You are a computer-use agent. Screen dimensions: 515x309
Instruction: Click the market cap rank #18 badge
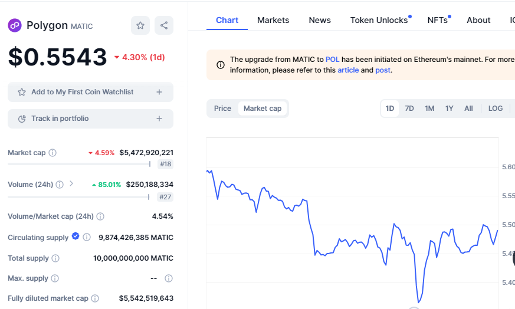(x=165, y=164)
